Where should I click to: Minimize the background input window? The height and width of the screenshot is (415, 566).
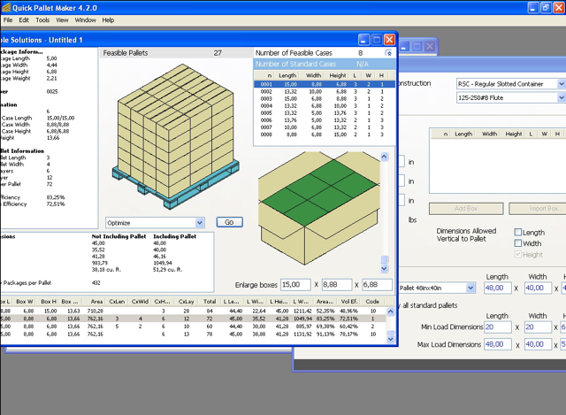tap(405, 47)
